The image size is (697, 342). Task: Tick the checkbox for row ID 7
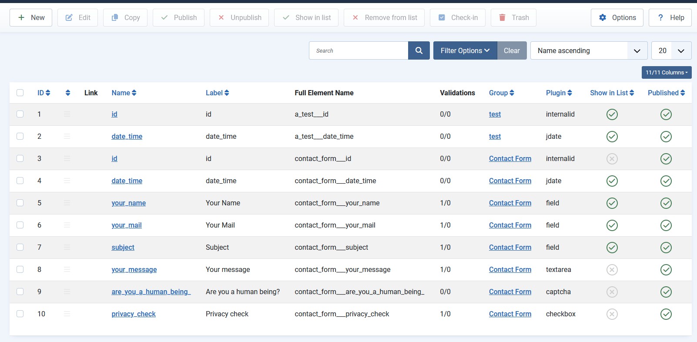20,247
